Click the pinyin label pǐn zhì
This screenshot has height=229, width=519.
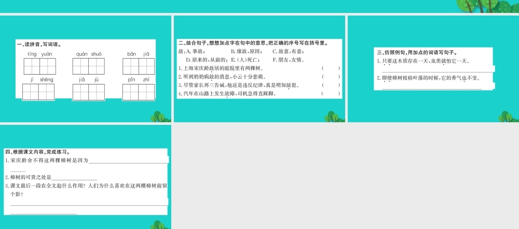click(x=139, y=80)
